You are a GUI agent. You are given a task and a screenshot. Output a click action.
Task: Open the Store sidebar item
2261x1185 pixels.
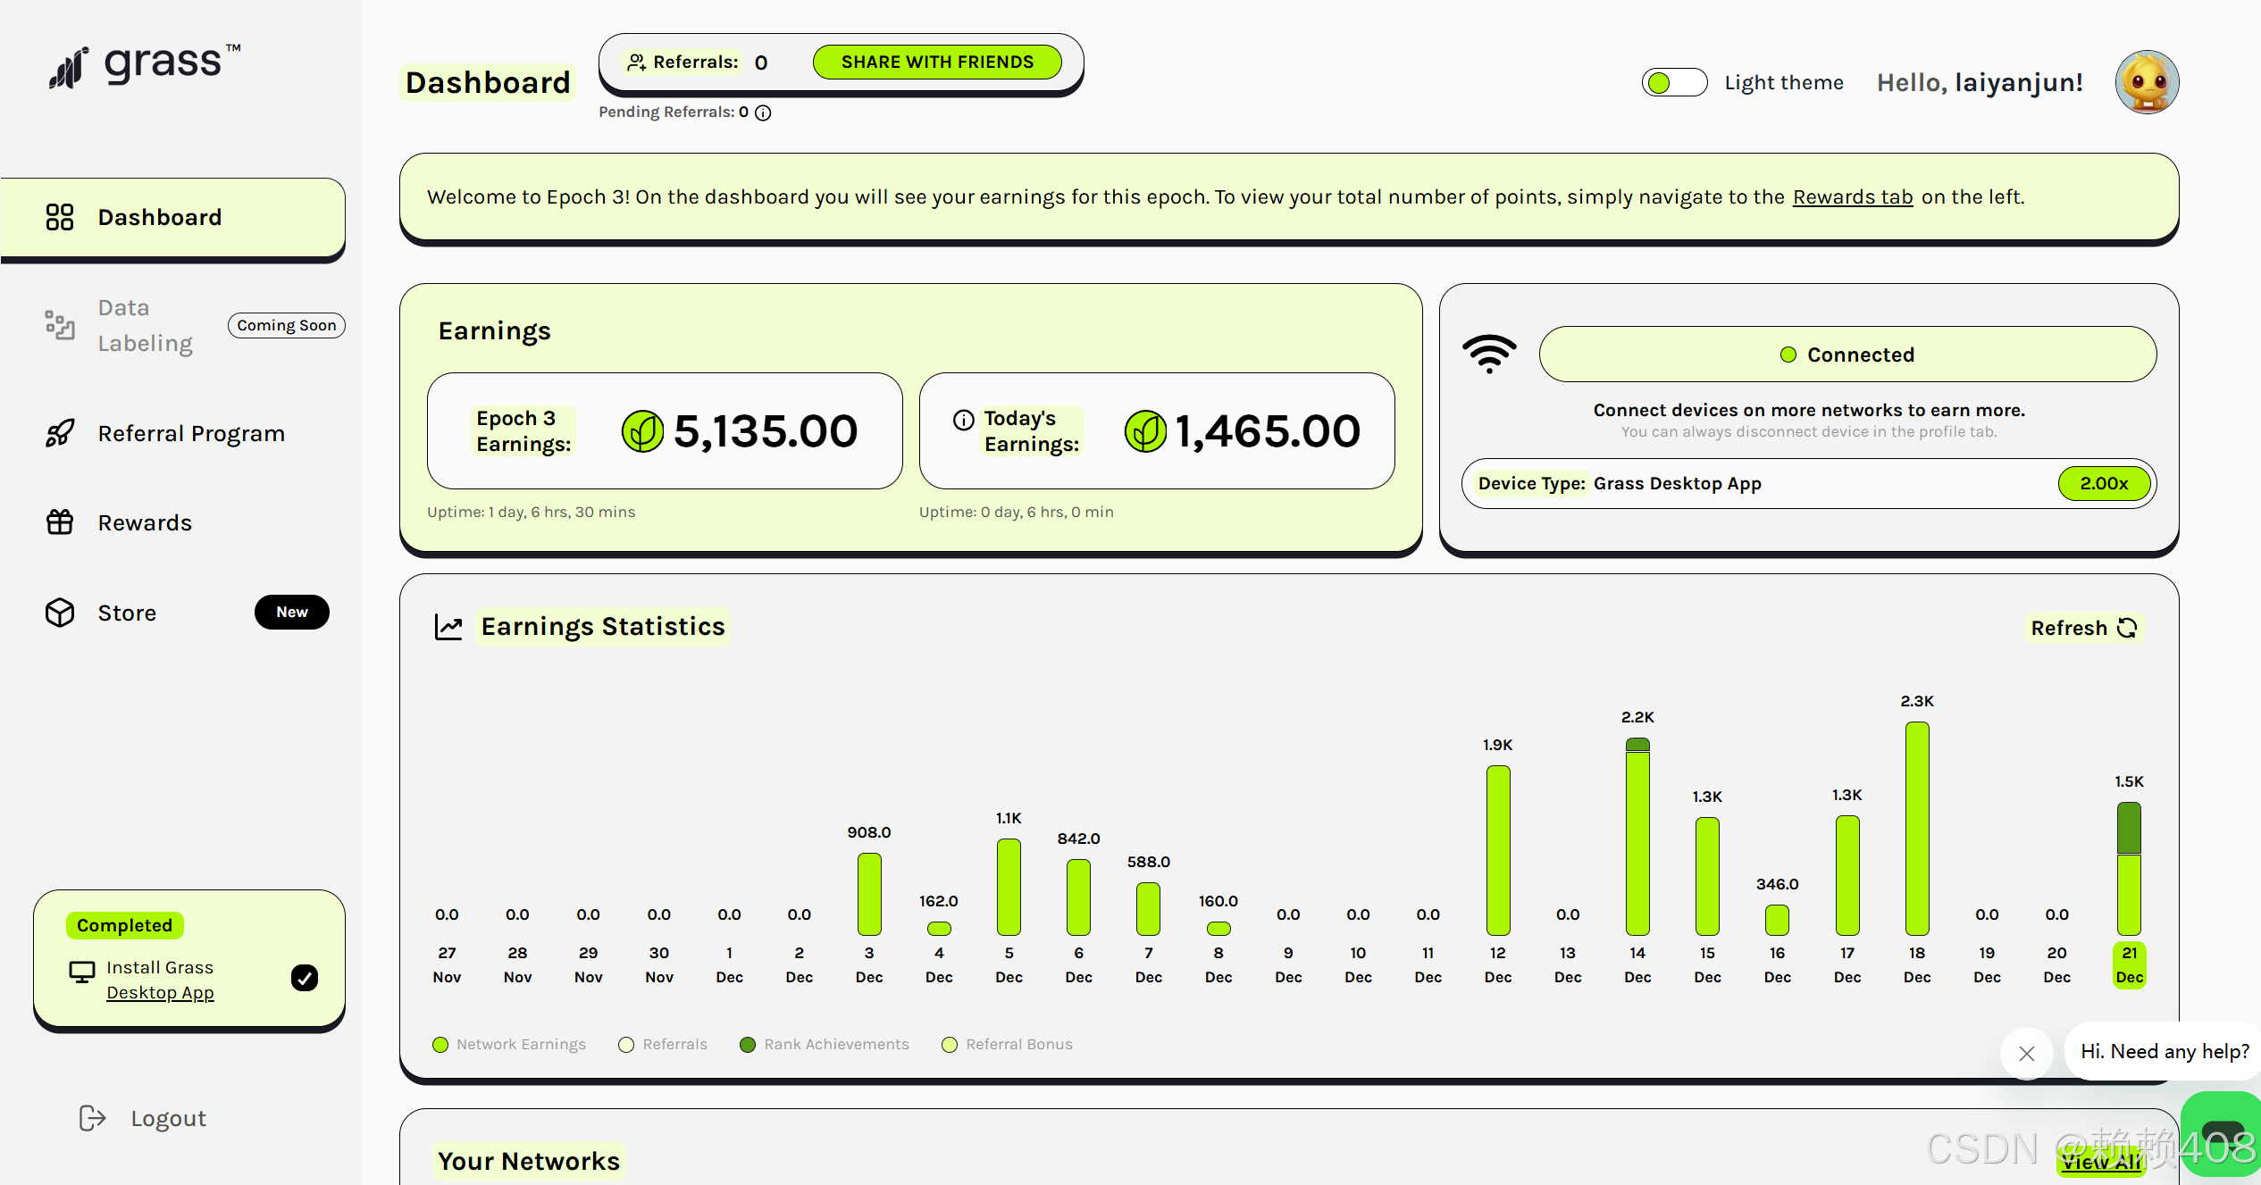point(127,613)
